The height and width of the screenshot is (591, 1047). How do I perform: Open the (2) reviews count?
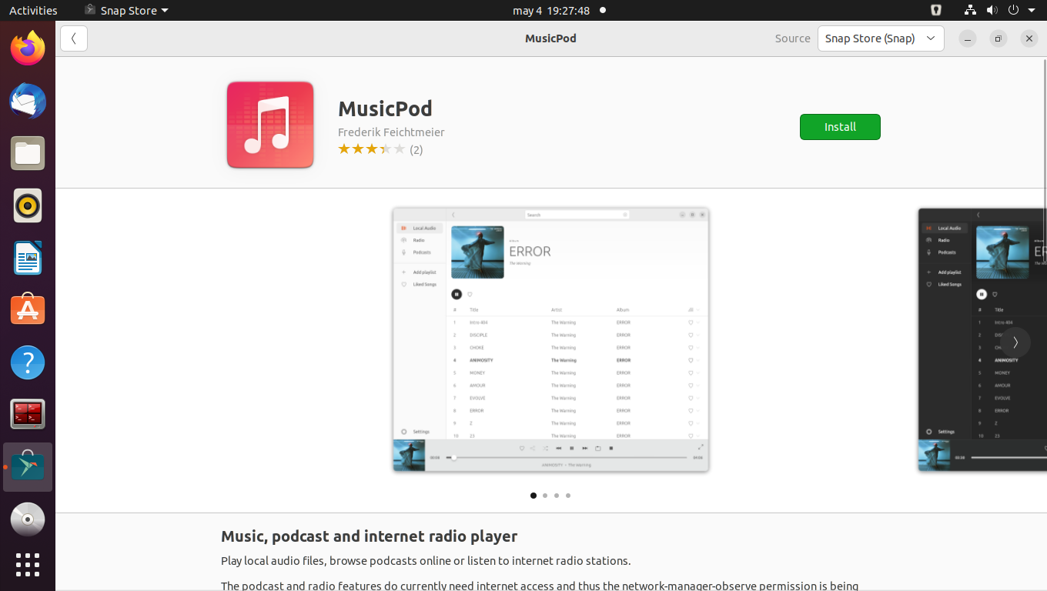coord(416,150)
